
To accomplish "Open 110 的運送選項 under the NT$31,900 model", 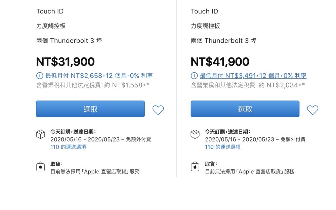I will pos(68,147).
